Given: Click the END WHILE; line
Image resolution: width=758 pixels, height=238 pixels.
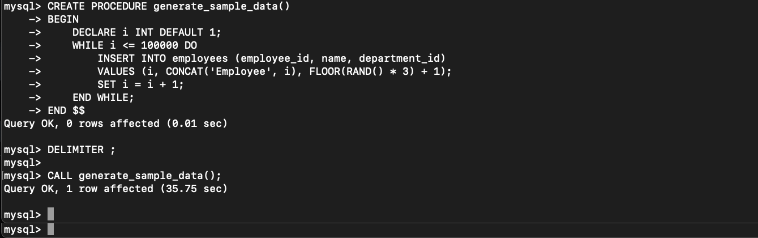Looking at the screenshot, I should (x=103, y=97).
